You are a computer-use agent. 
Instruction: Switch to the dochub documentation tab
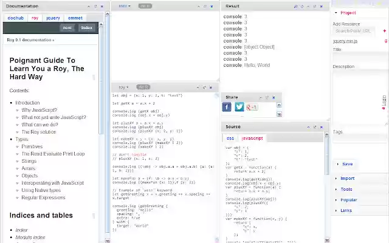pyautogui.click(x=16, y=18)
